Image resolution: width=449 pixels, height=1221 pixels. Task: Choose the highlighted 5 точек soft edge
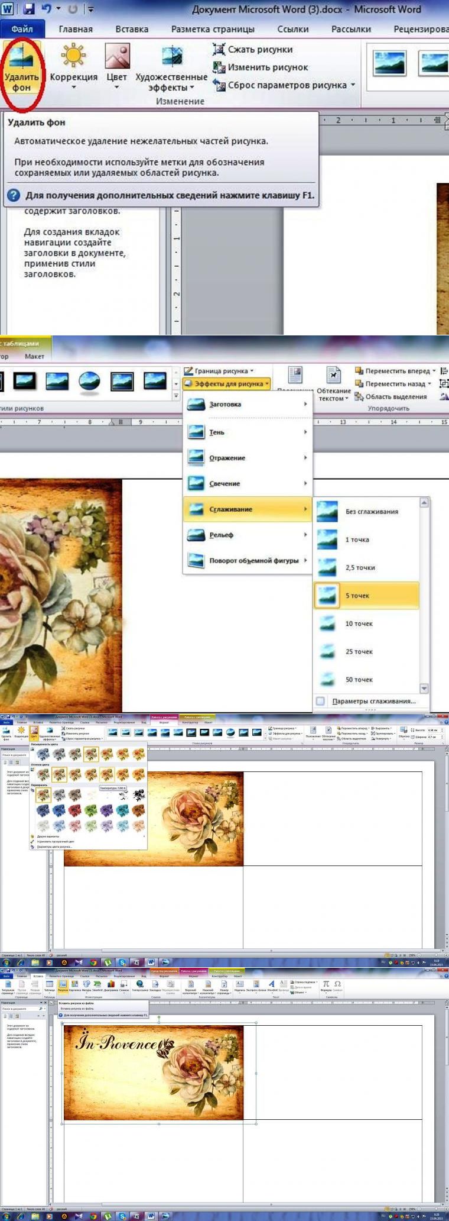coord(366,596)
